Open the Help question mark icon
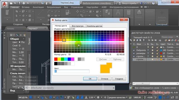This screenshot has height=100, width=179. coord(153,3)
